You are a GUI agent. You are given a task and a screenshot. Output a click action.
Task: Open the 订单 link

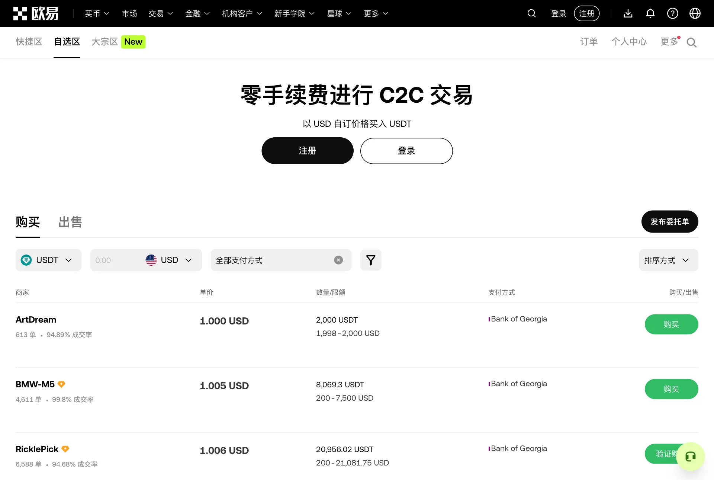click(589, 42)
